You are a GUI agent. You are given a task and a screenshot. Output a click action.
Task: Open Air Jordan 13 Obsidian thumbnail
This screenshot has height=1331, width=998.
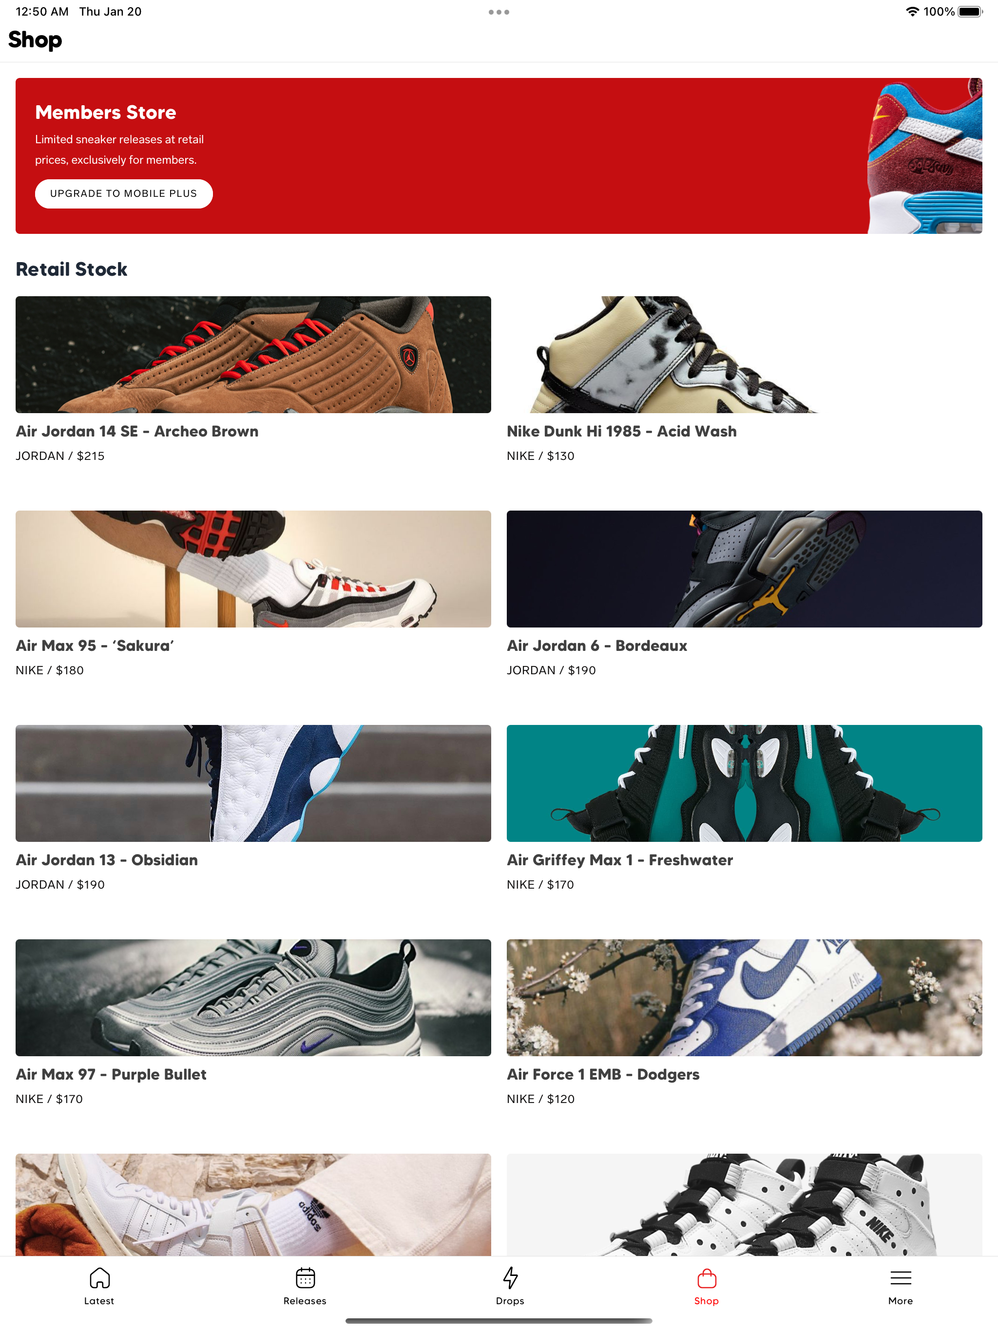(253, 783)
